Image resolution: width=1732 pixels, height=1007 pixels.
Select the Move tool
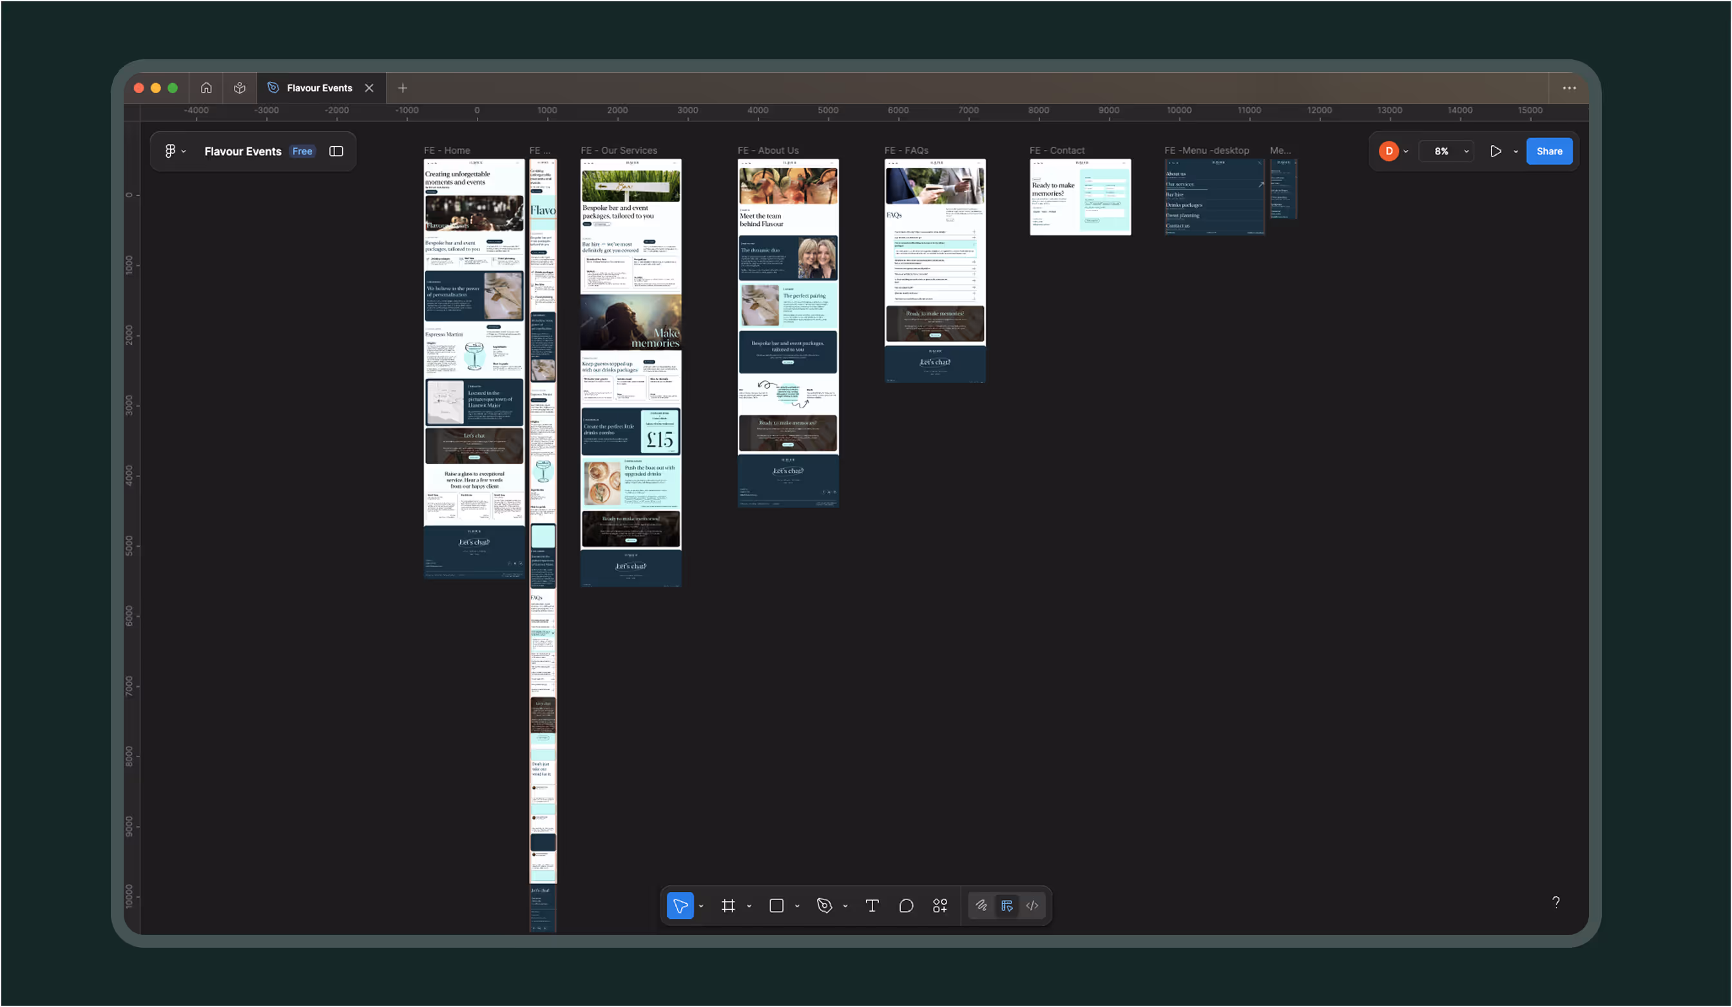pyautogui.click(x=680, y=905)
